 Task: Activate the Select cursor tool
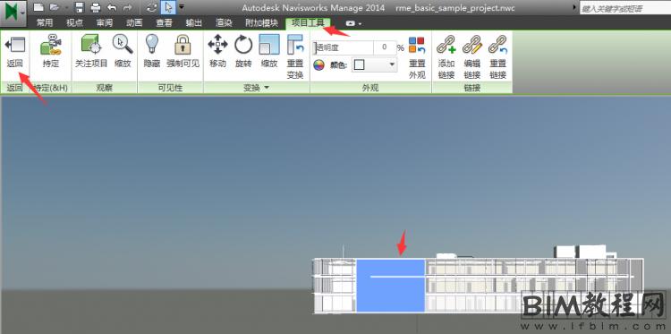tap(168, 7)
